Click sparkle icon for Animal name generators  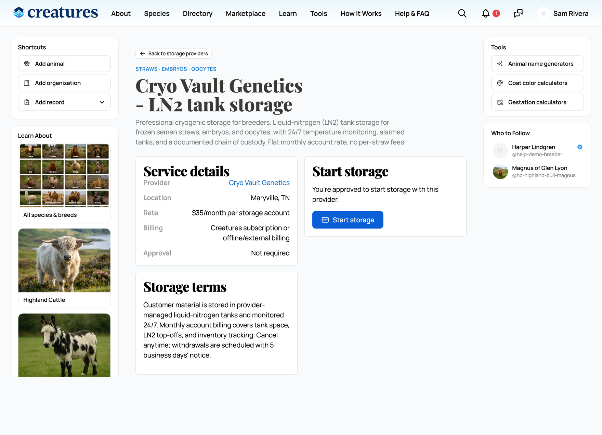[500, 64]
